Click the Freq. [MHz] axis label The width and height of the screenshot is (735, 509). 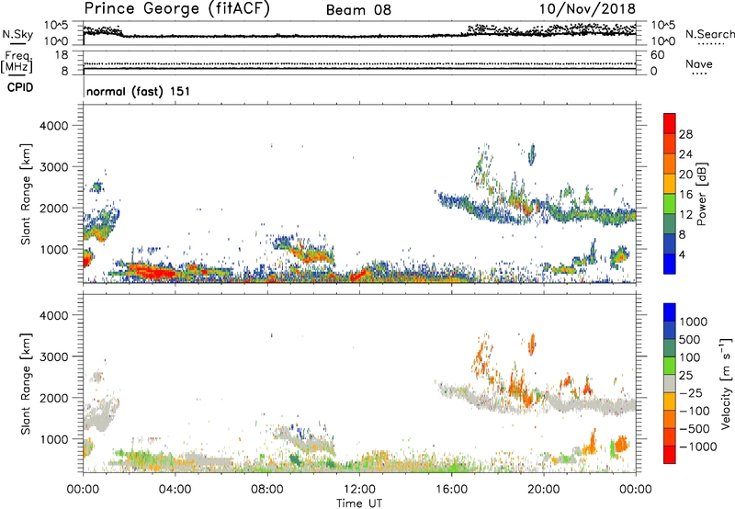tap(15, 61)
